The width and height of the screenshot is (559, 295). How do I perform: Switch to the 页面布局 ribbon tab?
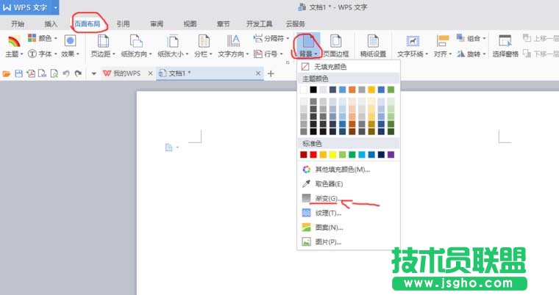click(x=87, y=23)
